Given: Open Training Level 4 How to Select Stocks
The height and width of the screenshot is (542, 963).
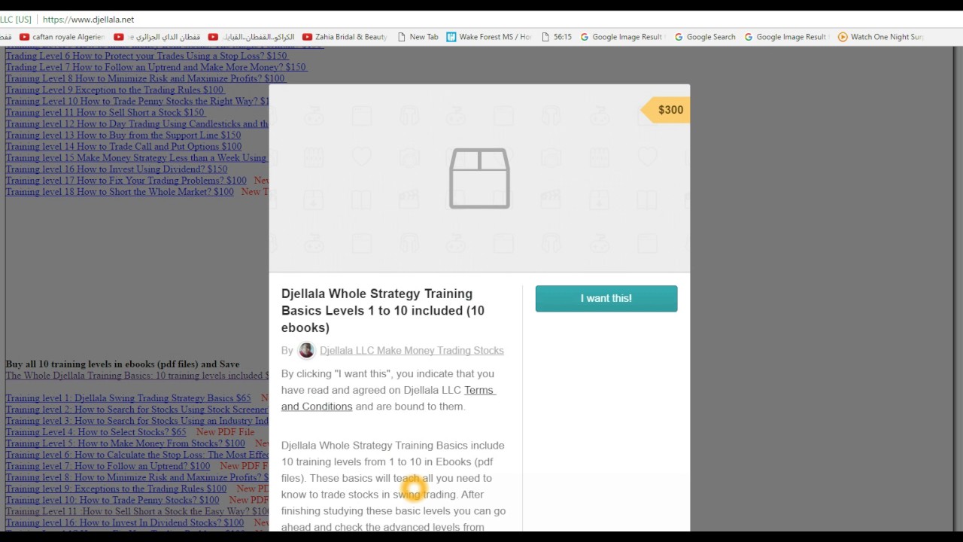Looking at the screenshot, I should click(96, 431).
